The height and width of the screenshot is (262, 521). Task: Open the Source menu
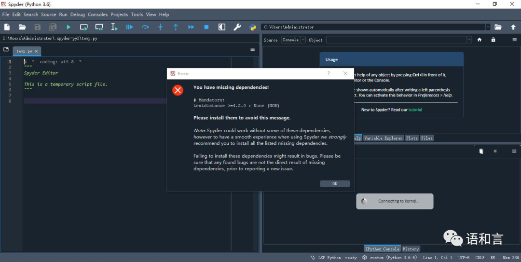click(x=49, y=14)
